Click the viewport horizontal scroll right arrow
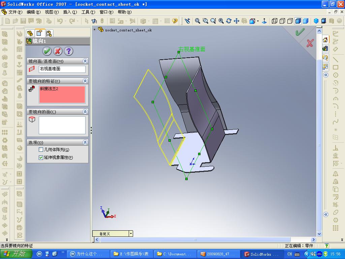The image size is (345, 259). tap(314, 240)
